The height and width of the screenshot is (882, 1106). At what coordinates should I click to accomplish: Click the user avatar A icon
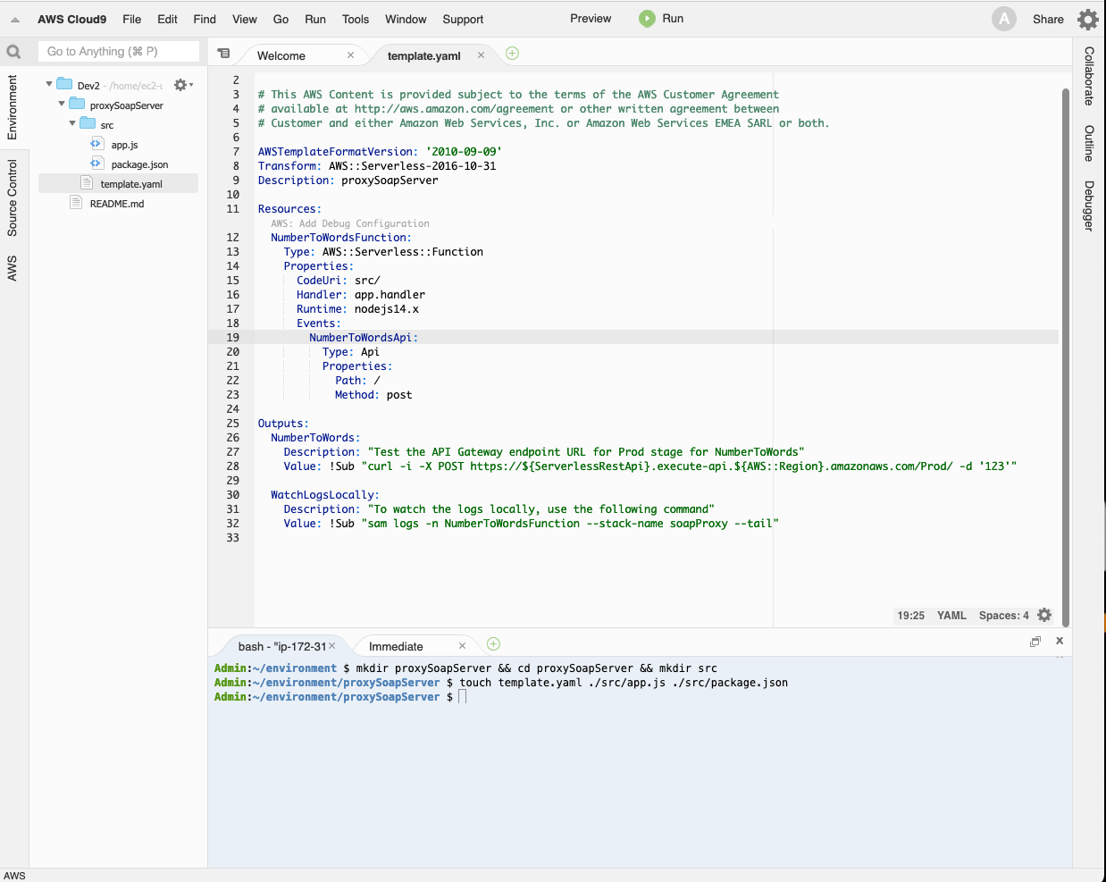[1004, 19]
